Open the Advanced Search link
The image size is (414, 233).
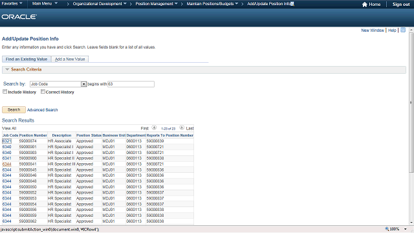pyautogui.click(x=42, y=110)
